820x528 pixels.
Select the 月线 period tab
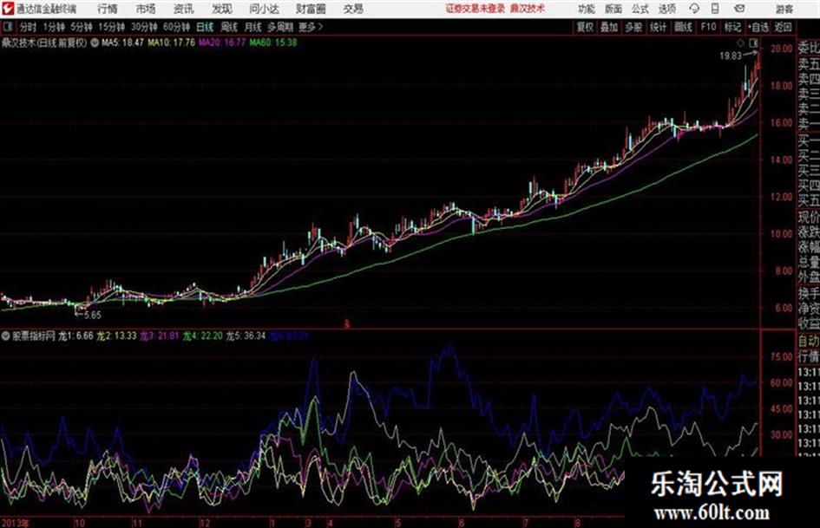tap(253, 27)
